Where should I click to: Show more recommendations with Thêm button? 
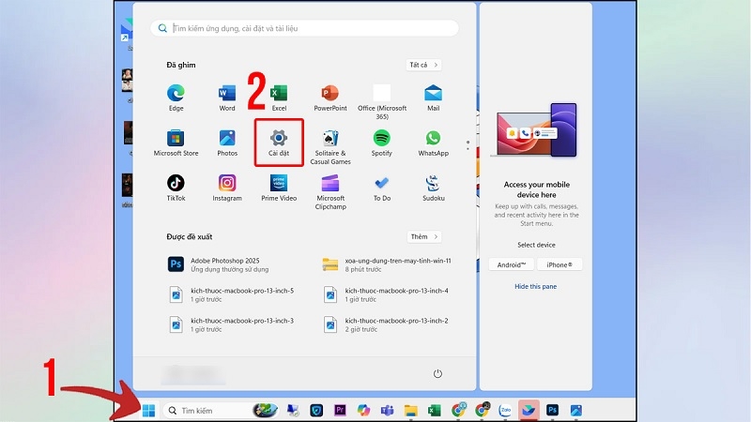(x=424, y=236)
